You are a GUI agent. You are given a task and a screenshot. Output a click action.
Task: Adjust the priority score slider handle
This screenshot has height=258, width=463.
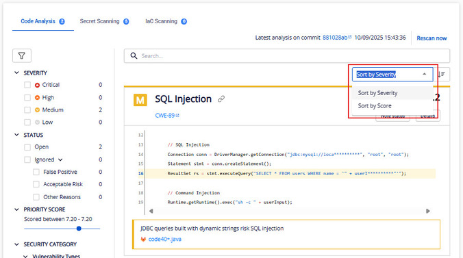[x=79, y=229]
